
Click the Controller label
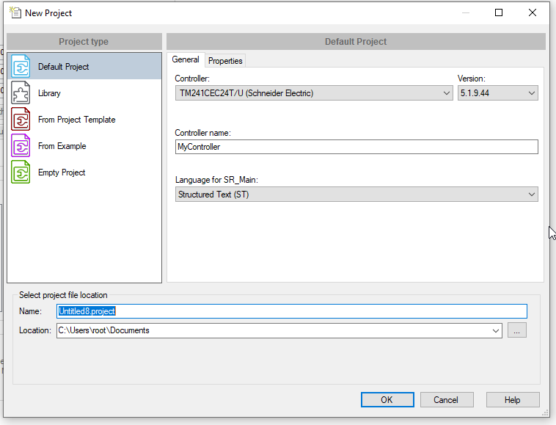192,79
